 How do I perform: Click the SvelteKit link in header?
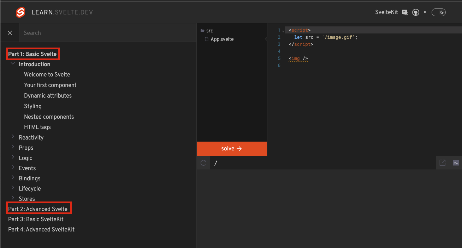(386, 12)
